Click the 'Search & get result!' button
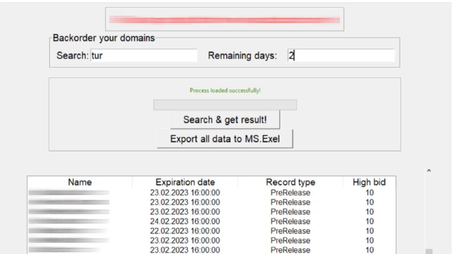 (x=225, y=120)
